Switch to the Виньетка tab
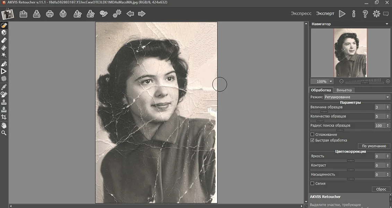The height and width of the screenshot is (208, 392). [x=344, y=90]
